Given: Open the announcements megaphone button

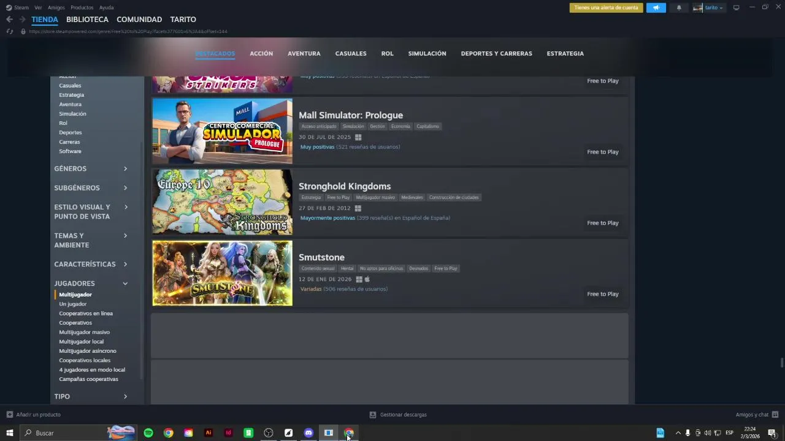Looking at the screenshot, I should (x=656, y=7).
